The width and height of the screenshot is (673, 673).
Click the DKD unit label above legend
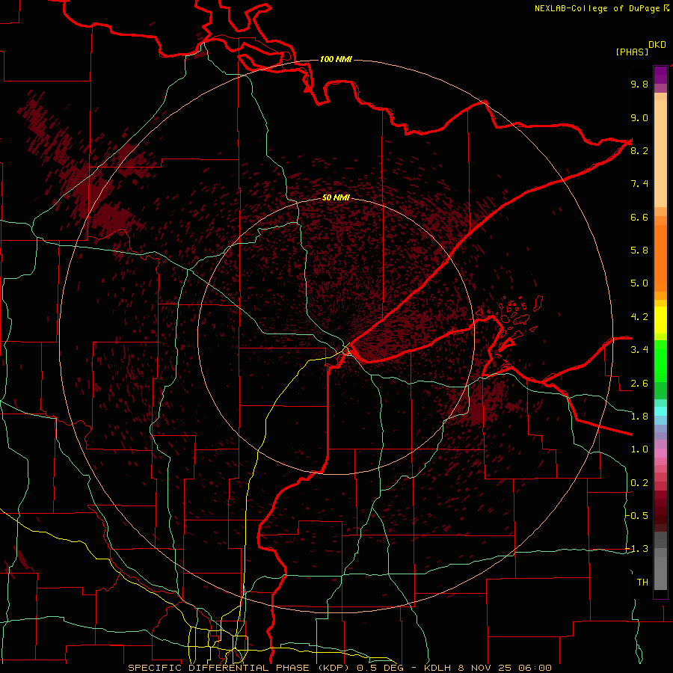click(657, 45)
